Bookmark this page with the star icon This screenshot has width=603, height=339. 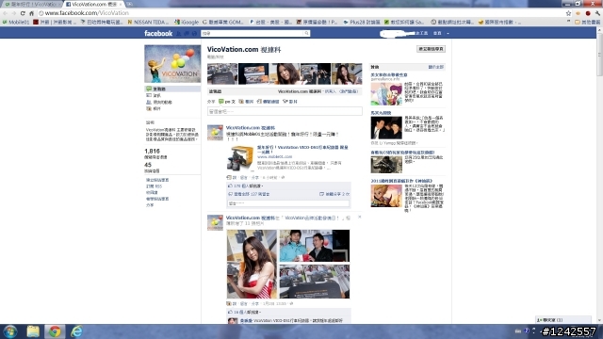pos(568,13)
